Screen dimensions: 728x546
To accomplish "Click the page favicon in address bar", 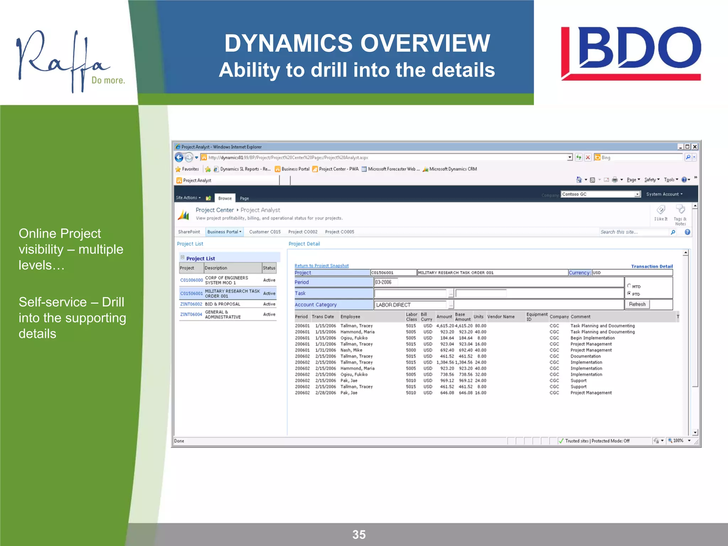I will click(204, 157).
